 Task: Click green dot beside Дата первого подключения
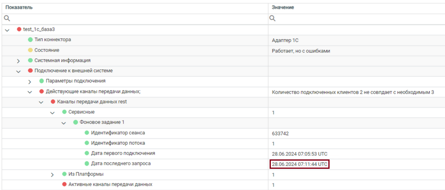click(x=87, y=153)
